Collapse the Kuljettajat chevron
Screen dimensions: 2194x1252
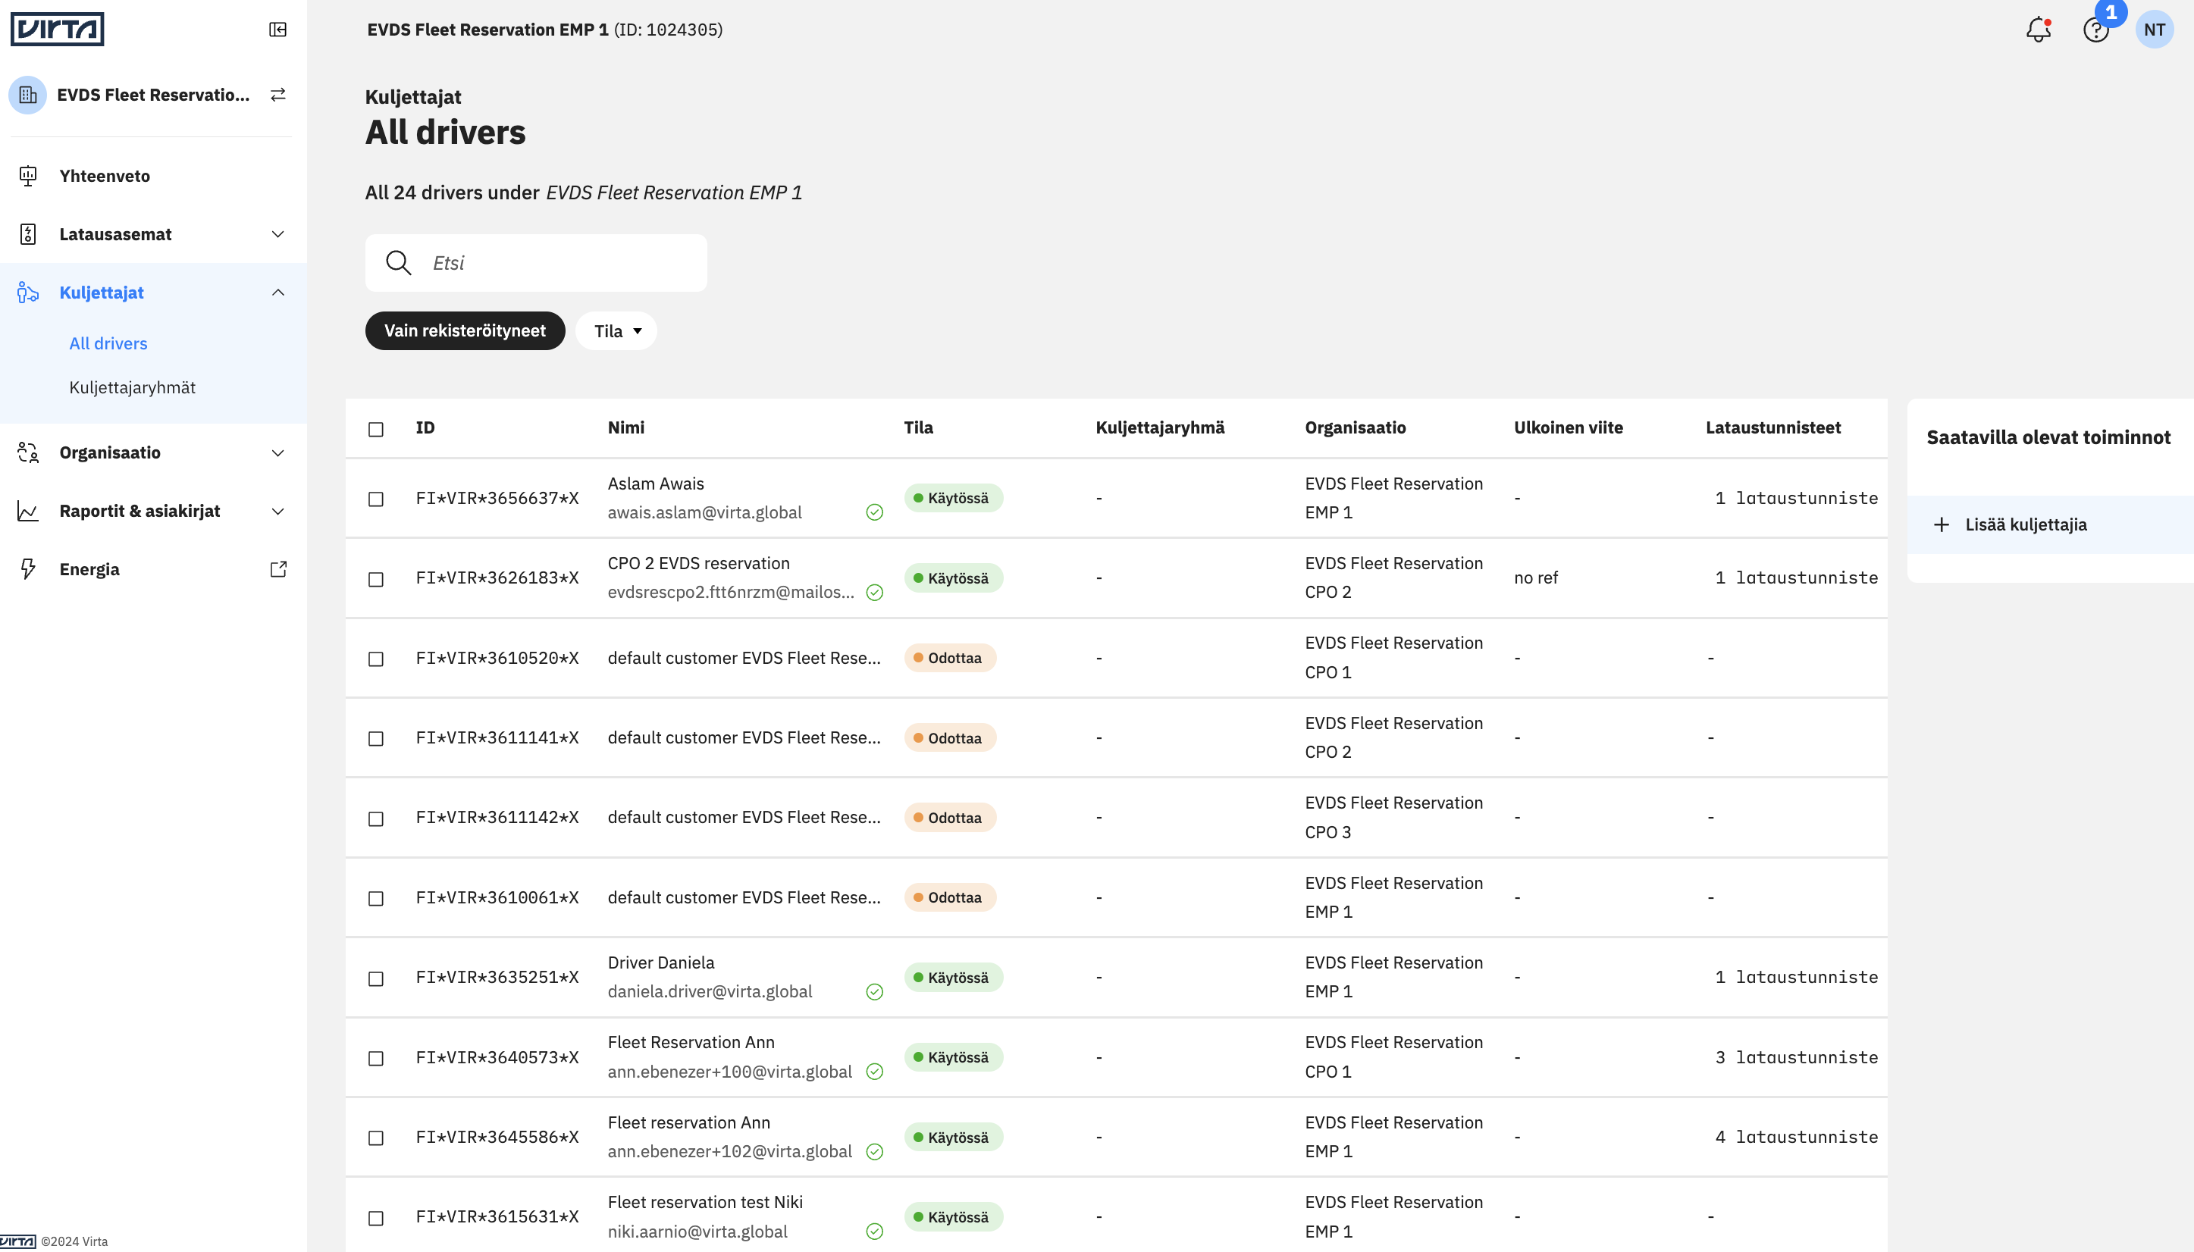click(277, 293)
